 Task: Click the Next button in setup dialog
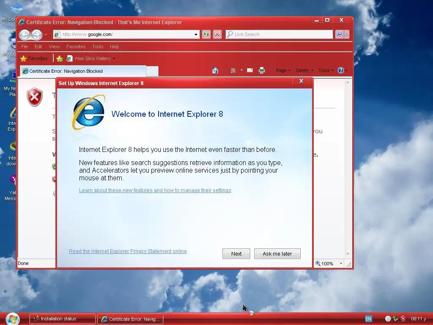point(236,254)
